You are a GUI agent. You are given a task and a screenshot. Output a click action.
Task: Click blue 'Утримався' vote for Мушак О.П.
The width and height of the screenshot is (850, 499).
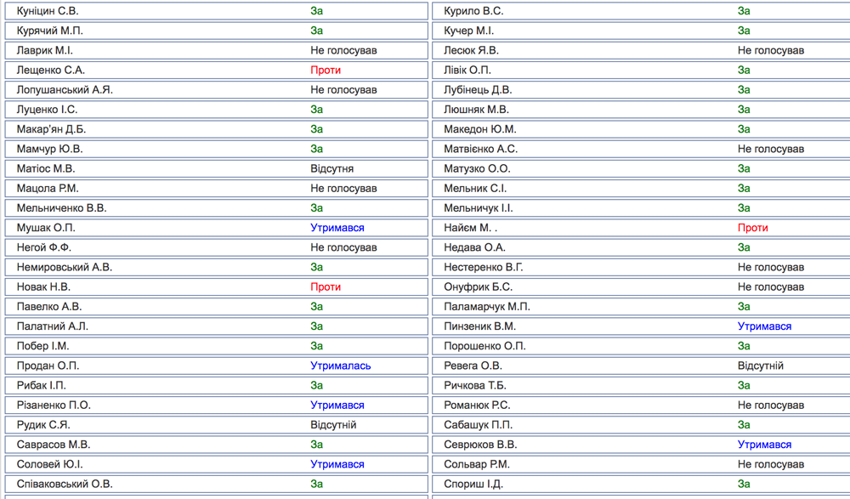[337, 228]
